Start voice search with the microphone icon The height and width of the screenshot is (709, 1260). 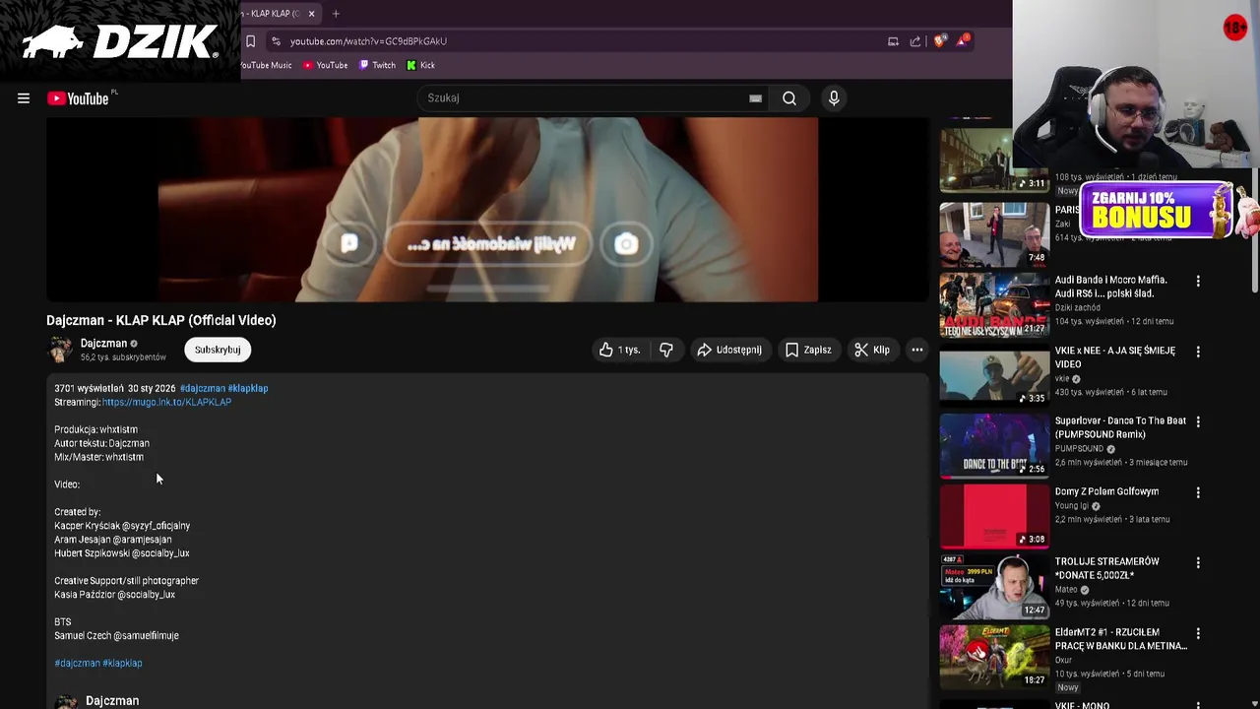[x=834, y=98]
